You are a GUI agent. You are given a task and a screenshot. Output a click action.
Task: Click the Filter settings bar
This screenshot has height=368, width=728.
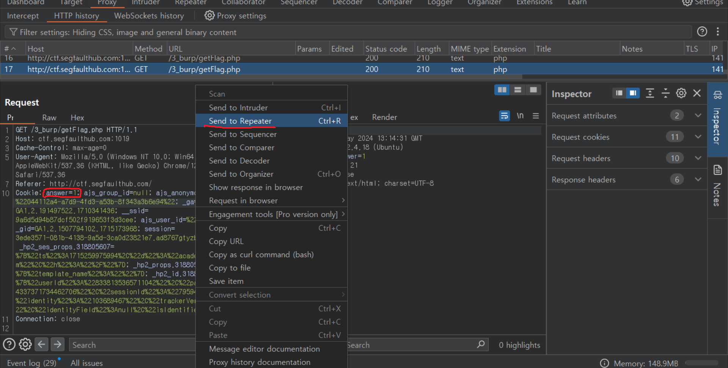pos(348,32)
